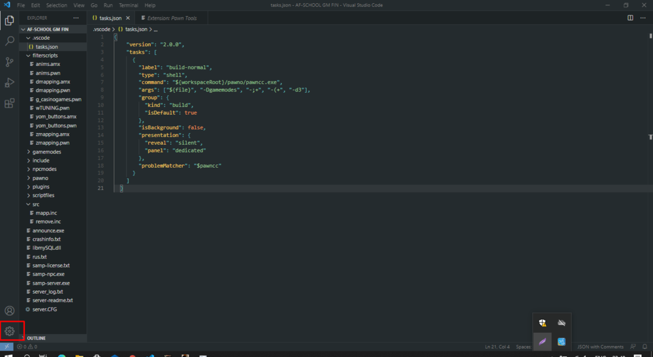Click Ln 21, Col 4 in status bar
This screenshot has width=653, height=357.
(x=497, y=347)
